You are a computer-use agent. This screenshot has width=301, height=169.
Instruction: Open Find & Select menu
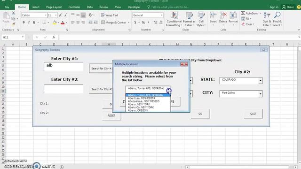coord(277,19)
